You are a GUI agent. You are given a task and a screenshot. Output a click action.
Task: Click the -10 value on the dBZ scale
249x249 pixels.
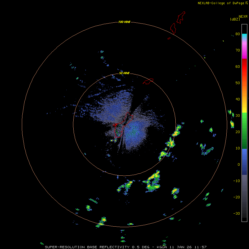[237, 181]
